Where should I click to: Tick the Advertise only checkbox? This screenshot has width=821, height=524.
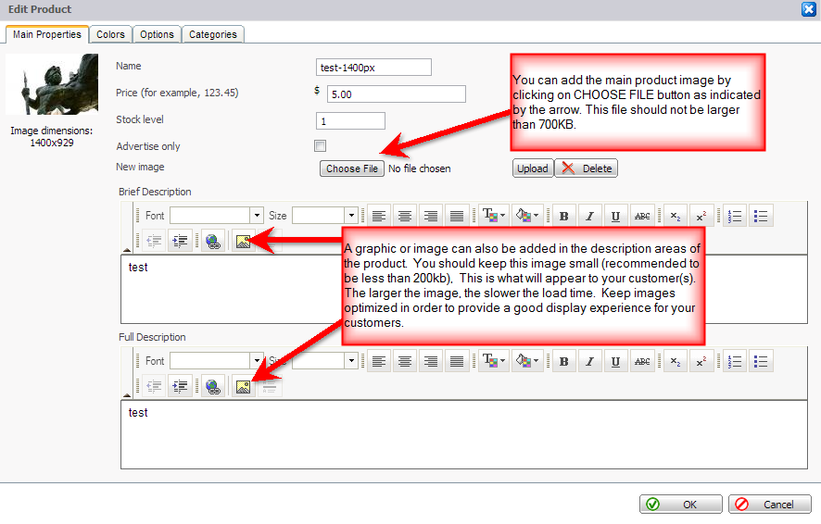[x=320, y=146]
